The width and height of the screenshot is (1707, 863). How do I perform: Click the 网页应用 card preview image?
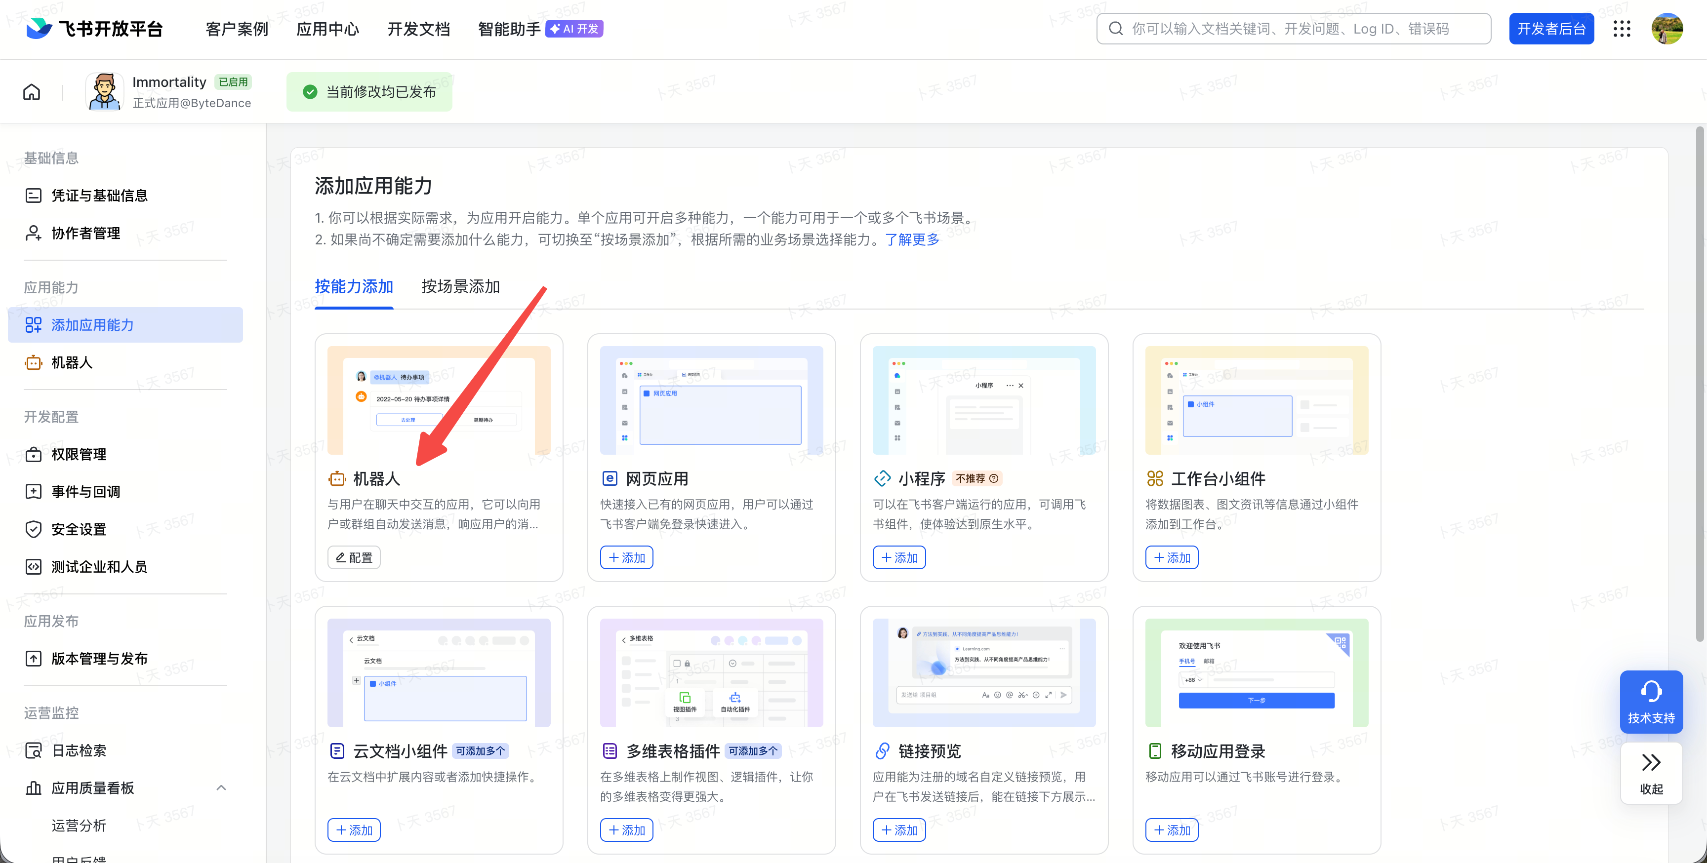[x=712, y=400]
